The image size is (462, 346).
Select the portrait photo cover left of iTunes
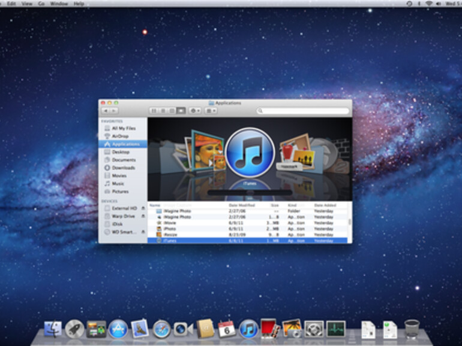tap(208, 150)
